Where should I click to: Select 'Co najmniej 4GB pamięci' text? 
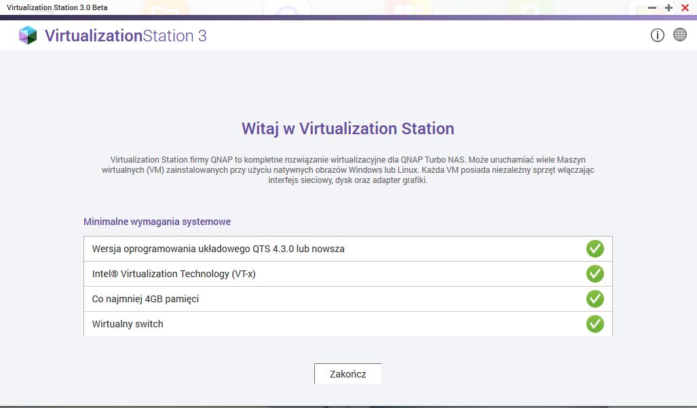pos(145,299)
